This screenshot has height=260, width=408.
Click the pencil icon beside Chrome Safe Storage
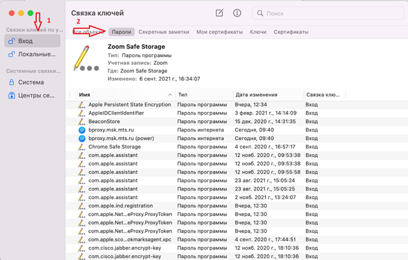tap(82, 147)
